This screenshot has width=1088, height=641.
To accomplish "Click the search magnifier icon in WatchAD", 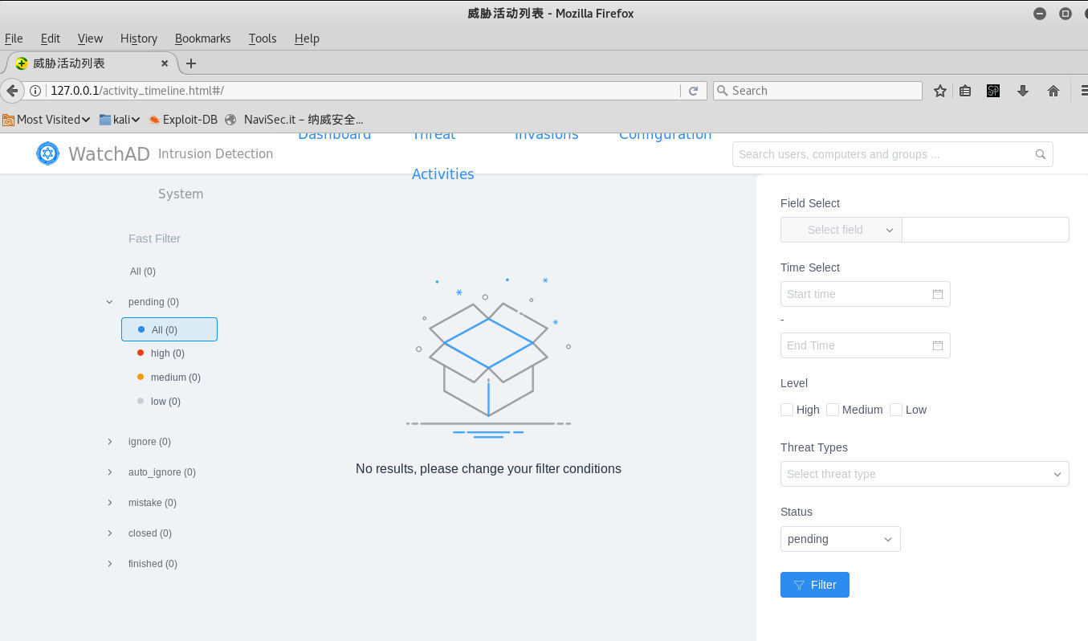I will click(1040, 154).
